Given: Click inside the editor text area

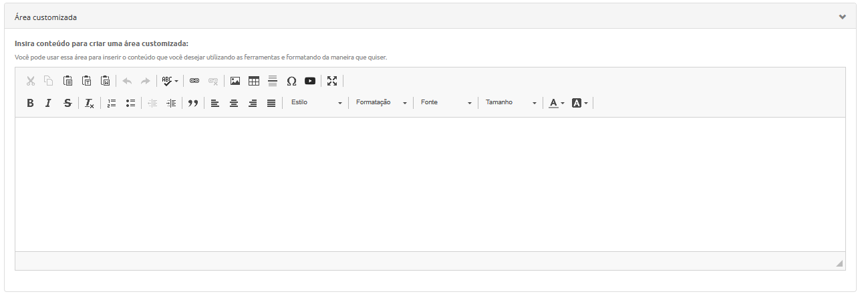Looking at the screenshot, I should click(430, 184).
